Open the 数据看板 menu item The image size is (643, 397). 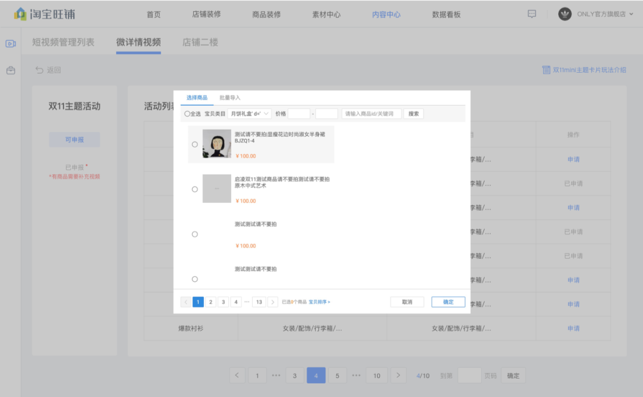pyautogui.click(x=446, y=15)
